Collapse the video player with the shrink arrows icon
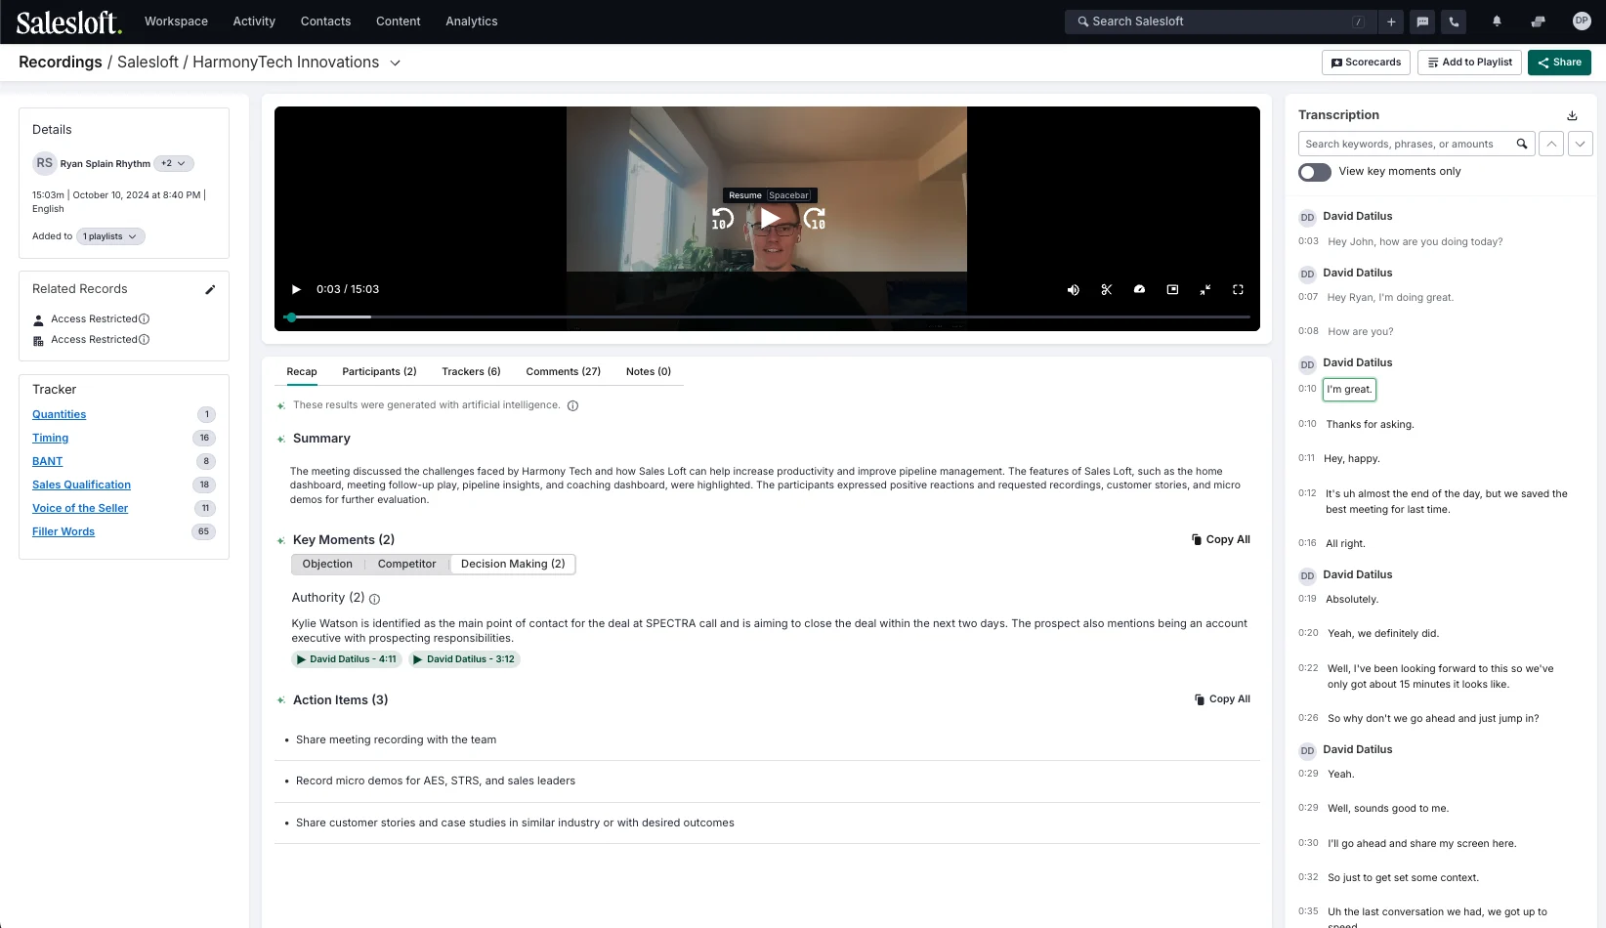1606x928 pixels. (1205, 289)
